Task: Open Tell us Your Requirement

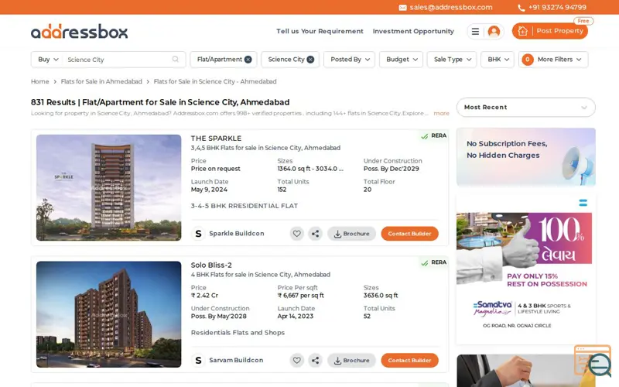Action: point(320,31)
